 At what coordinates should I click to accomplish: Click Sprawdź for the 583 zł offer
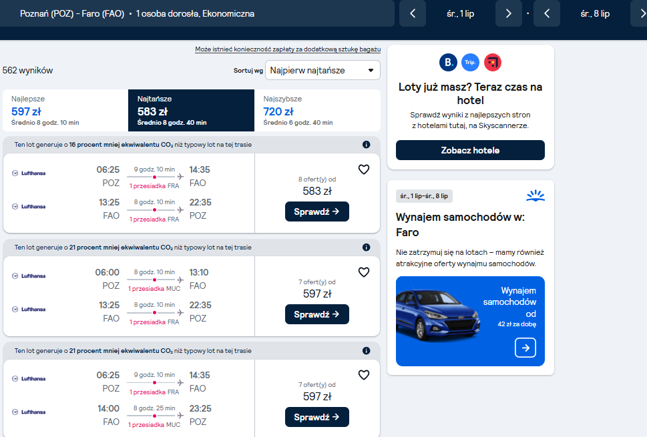click(x=317, y=211)
